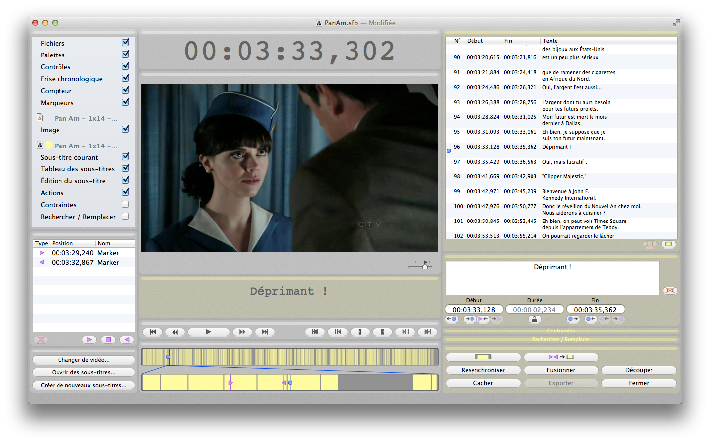Uncheck the Palettes checkbox

click(x=126, y=55)
